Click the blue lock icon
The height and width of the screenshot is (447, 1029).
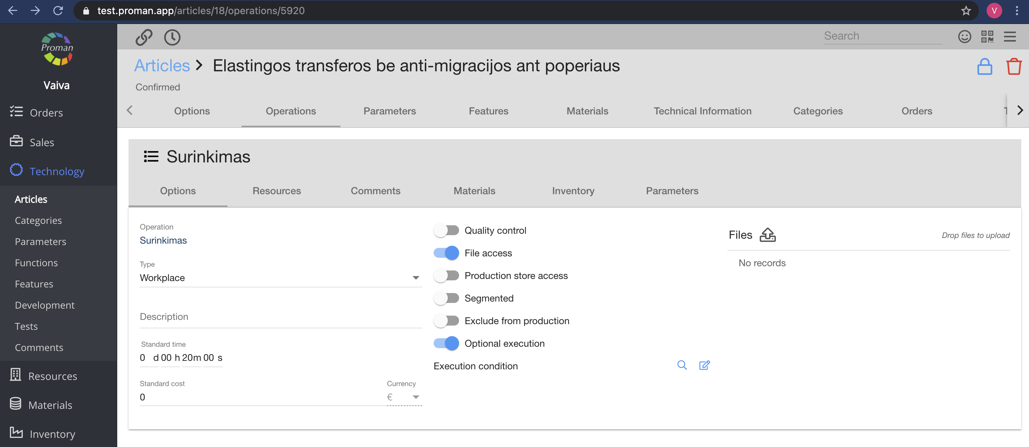tap(984, 67)
